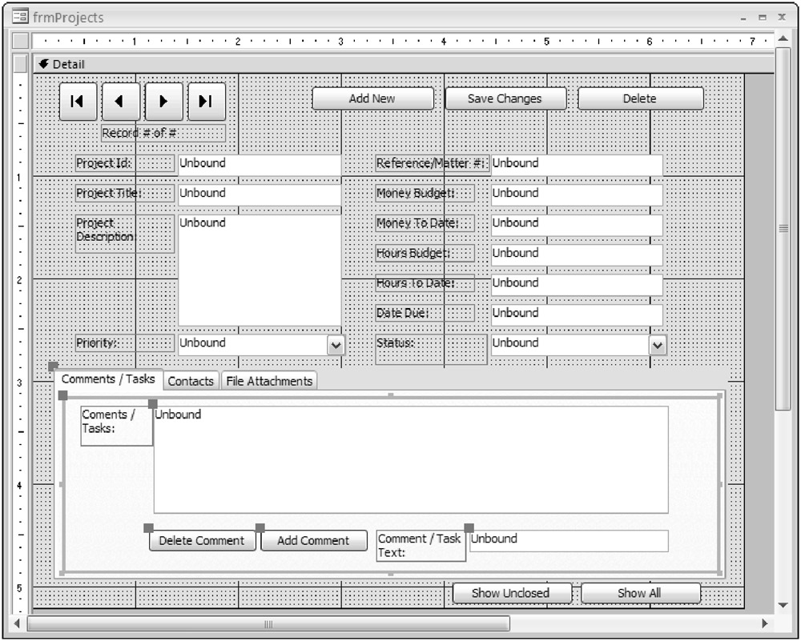
Task: Open the Status combo box dropdown arrow
Action: tap(657, 345)
